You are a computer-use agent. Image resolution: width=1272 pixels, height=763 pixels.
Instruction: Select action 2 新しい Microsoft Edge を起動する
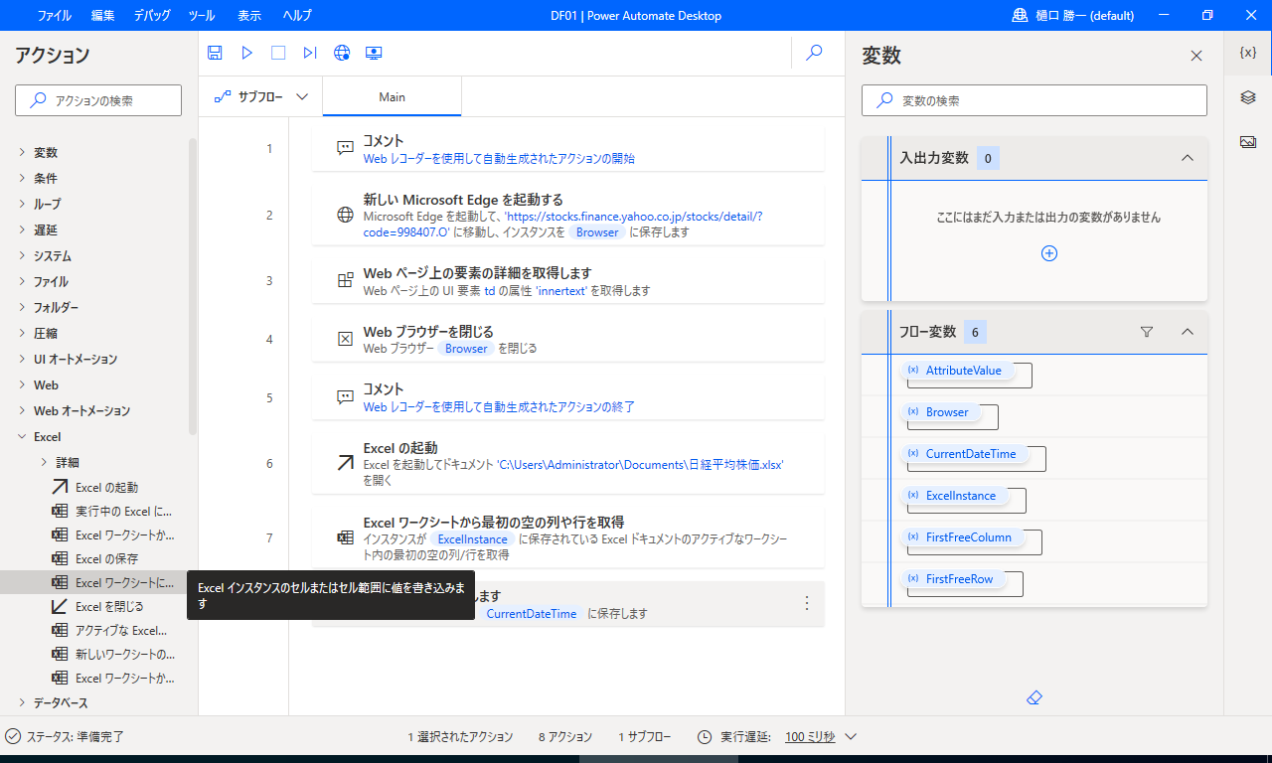click(567, 215)
